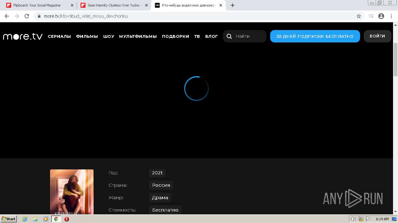
Task: Click Chrome icon in taskbar
Action: point(56,219)
